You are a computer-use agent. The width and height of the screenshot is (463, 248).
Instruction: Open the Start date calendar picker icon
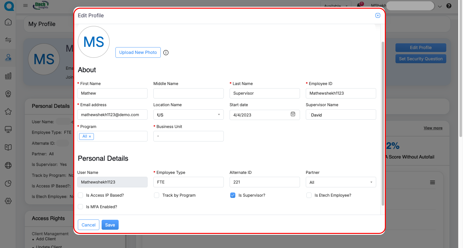pyautogui.click(x=293, y=114)
